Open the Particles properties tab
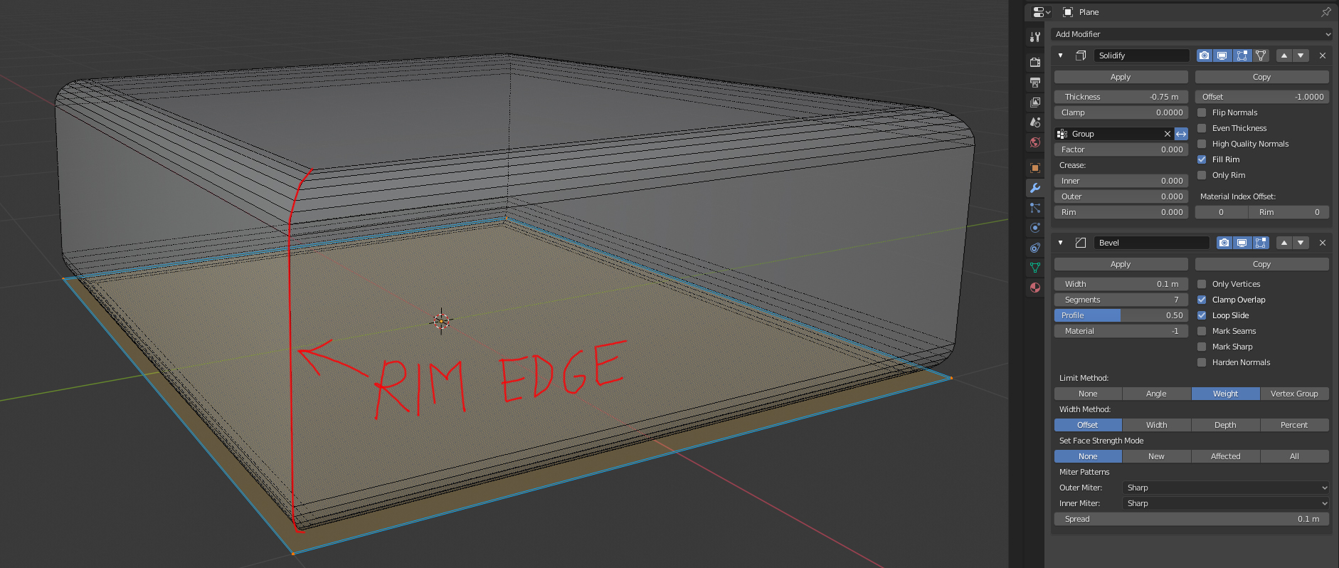The height and width of the screenshot is (568, 1339). pos(1035,208)
